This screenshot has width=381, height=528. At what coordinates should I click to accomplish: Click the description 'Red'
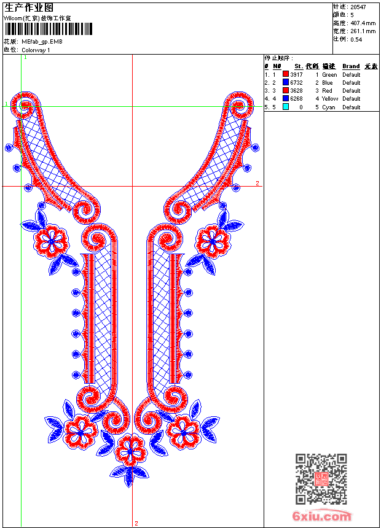[x=327, y=91]
